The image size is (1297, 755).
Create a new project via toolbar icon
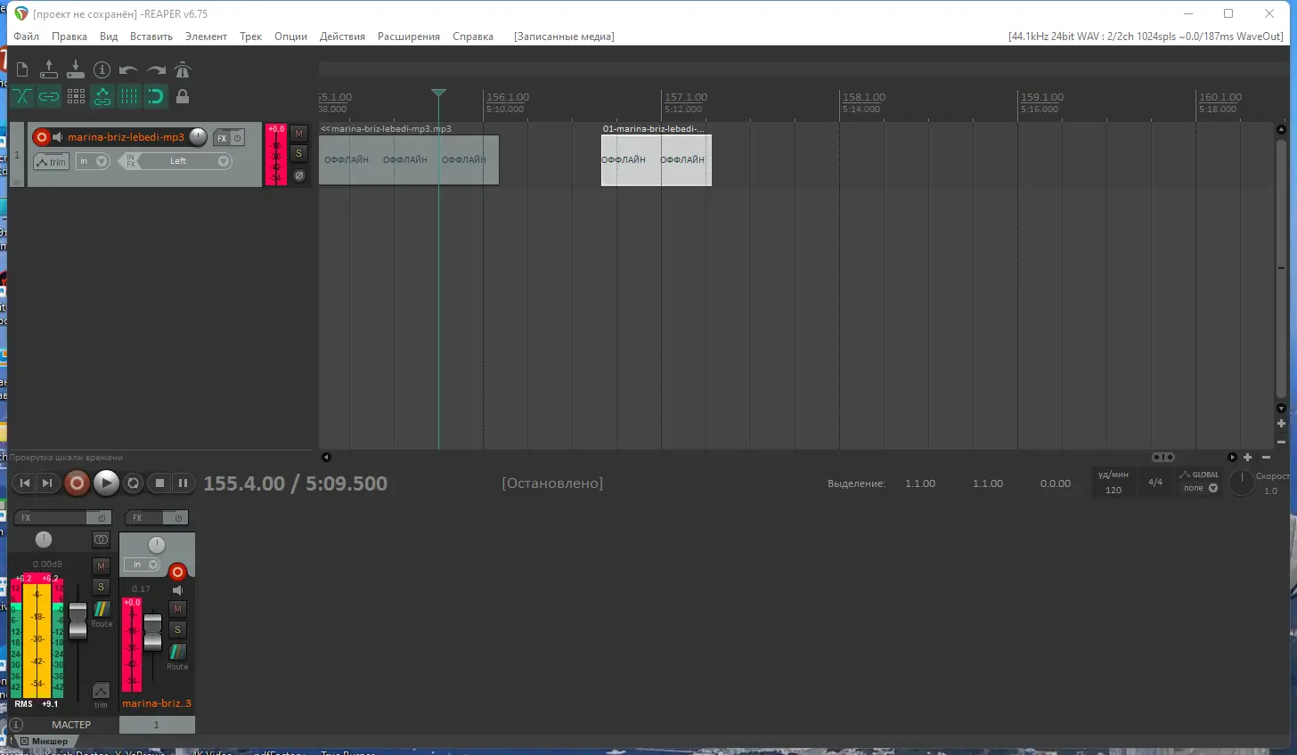coord(22,69)
